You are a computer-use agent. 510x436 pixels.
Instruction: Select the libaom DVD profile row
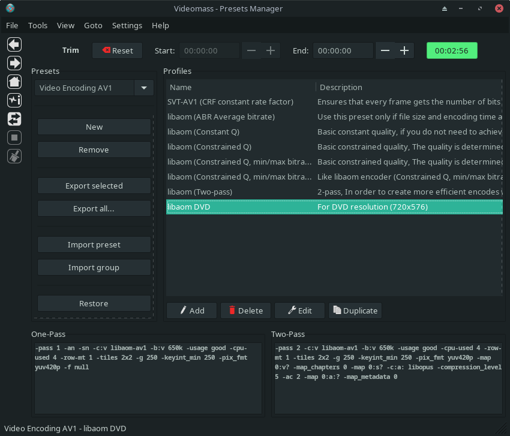coord(334,207)
